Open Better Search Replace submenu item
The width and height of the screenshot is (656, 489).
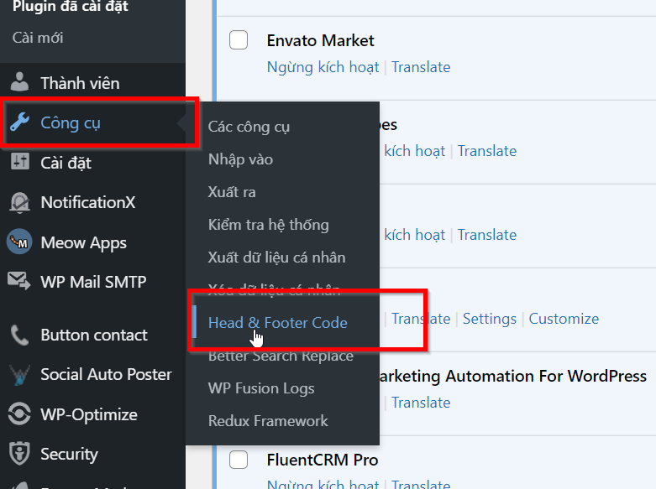pyautogui.click(x=281, y=356)
